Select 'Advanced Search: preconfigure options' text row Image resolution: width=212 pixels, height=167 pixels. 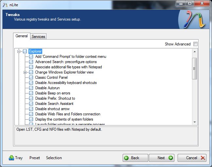click(x=66, y=62)
